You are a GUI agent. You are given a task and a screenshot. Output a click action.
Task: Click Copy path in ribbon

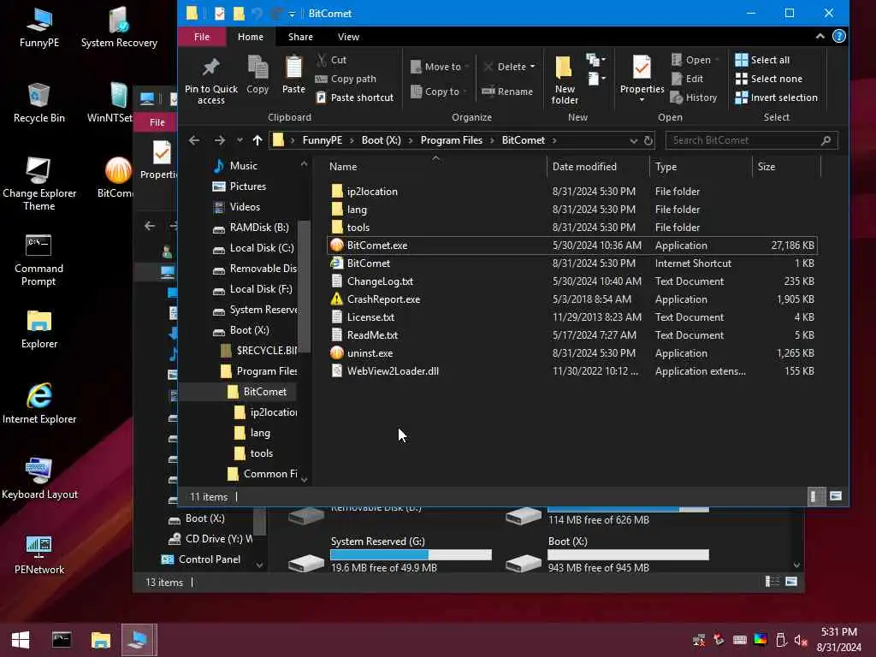[x=346, y=79]
